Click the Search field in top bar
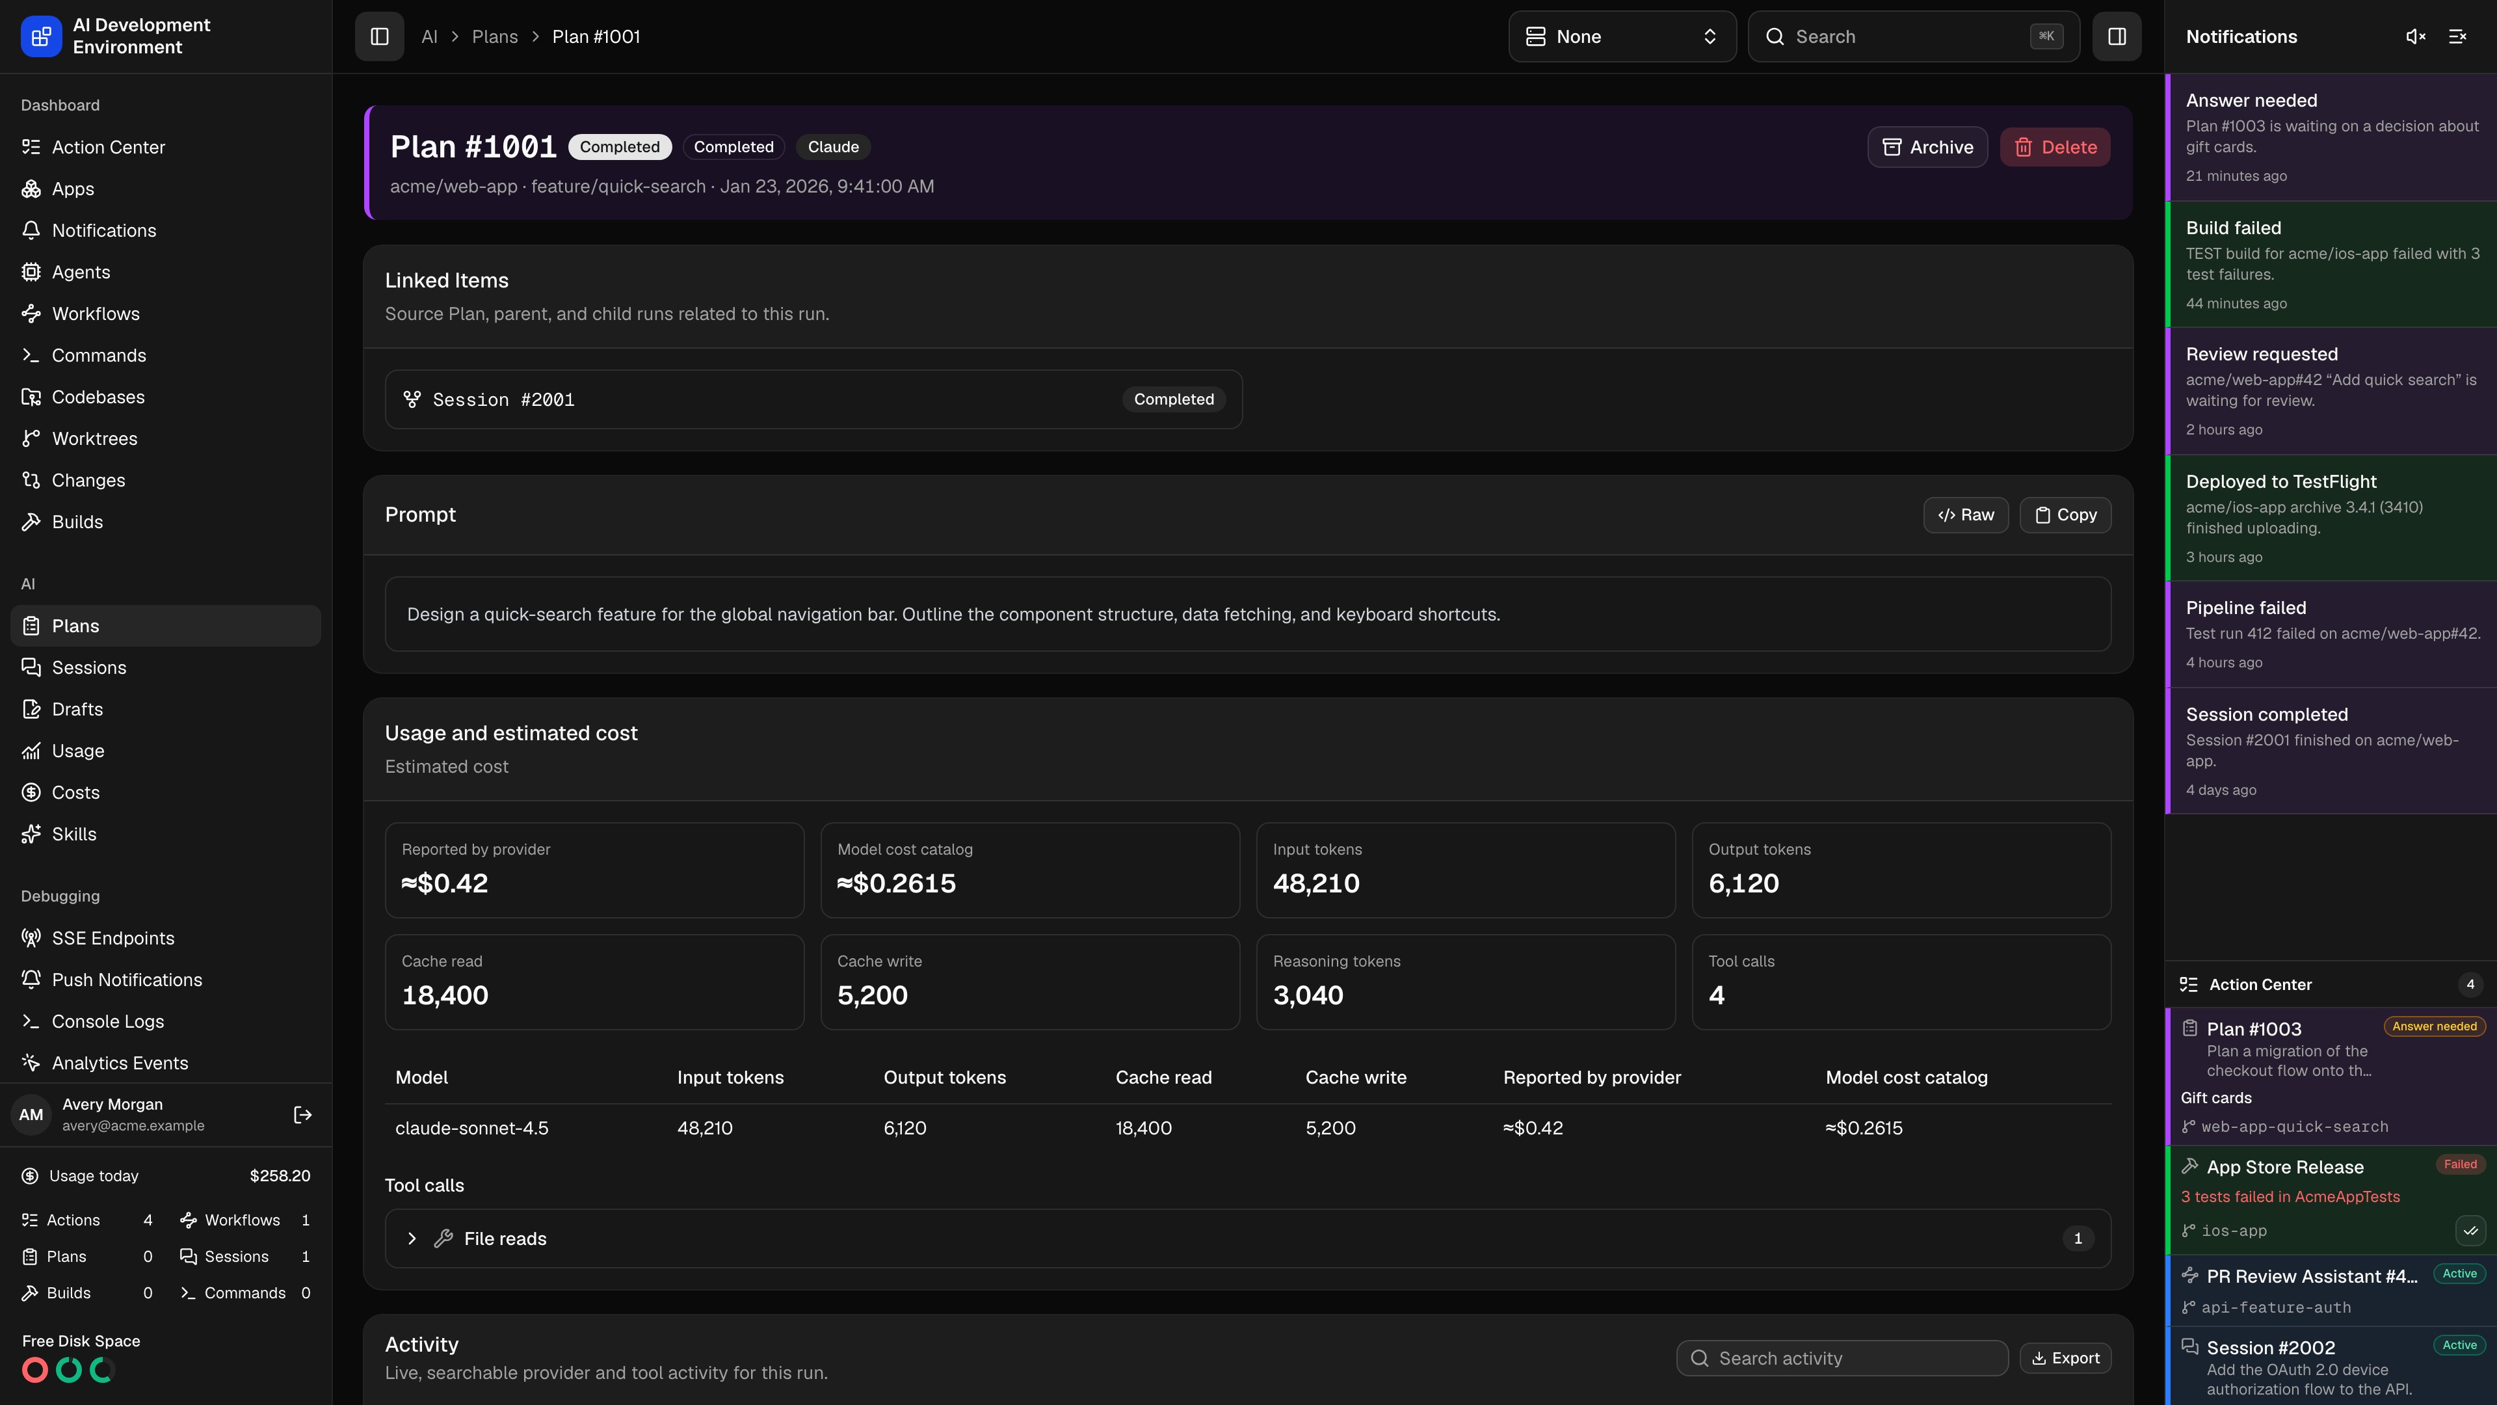The height and width of the screenshot is (1405, 2497). click(x=1914, y=37)
